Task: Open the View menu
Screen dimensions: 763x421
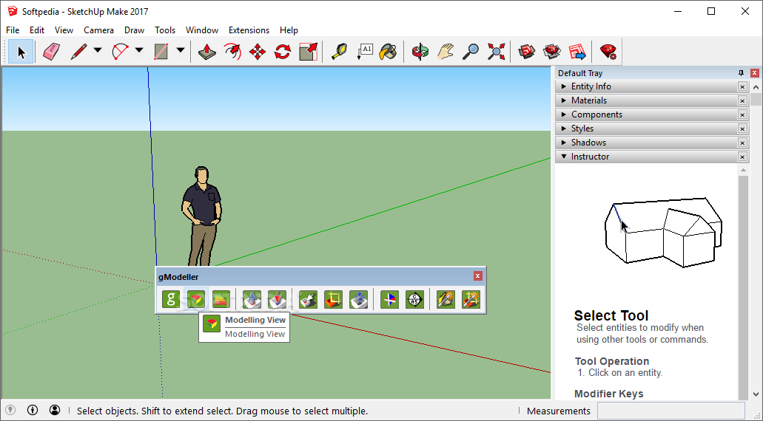Action: pos(64,30)
